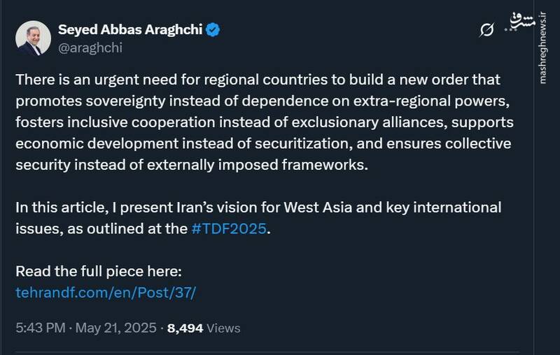Click the 'In this article' paragraph start
The image size is (560, 355).
tap(56, 208)
